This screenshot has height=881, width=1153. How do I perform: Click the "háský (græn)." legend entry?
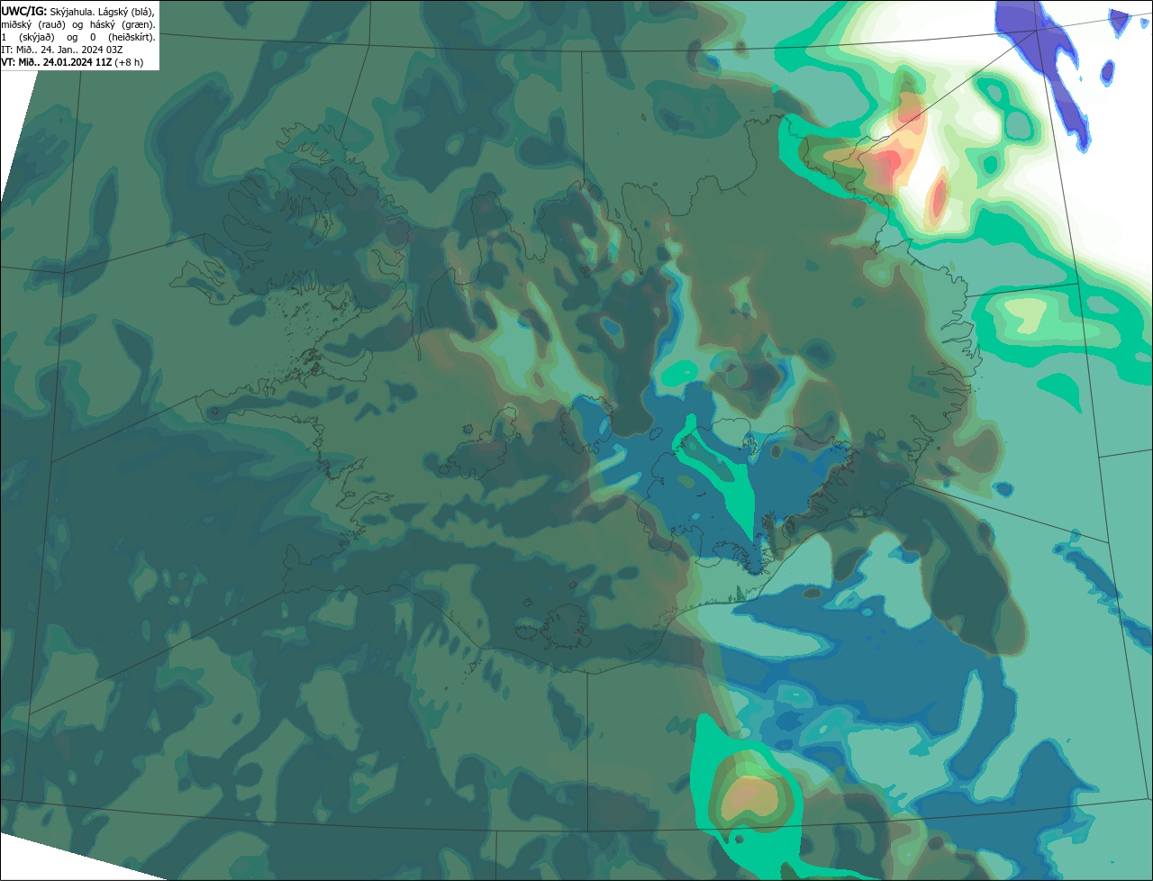pyautogui.click(x=124, y=24)
